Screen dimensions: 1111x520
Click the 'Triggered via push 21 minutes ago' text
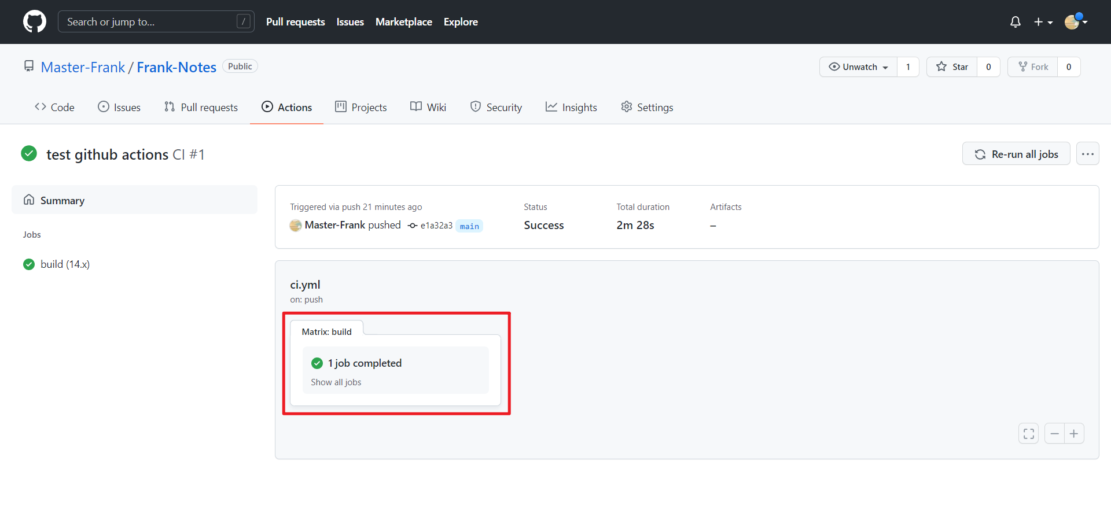click(356, 207)
